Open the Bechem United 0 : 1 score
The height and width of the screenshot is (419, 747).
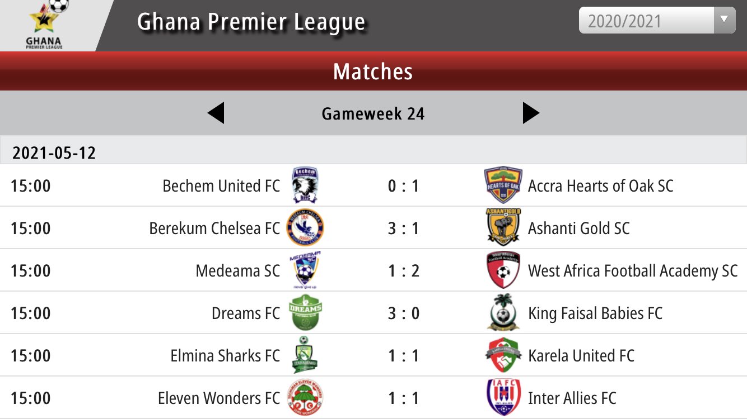point(403,185)
